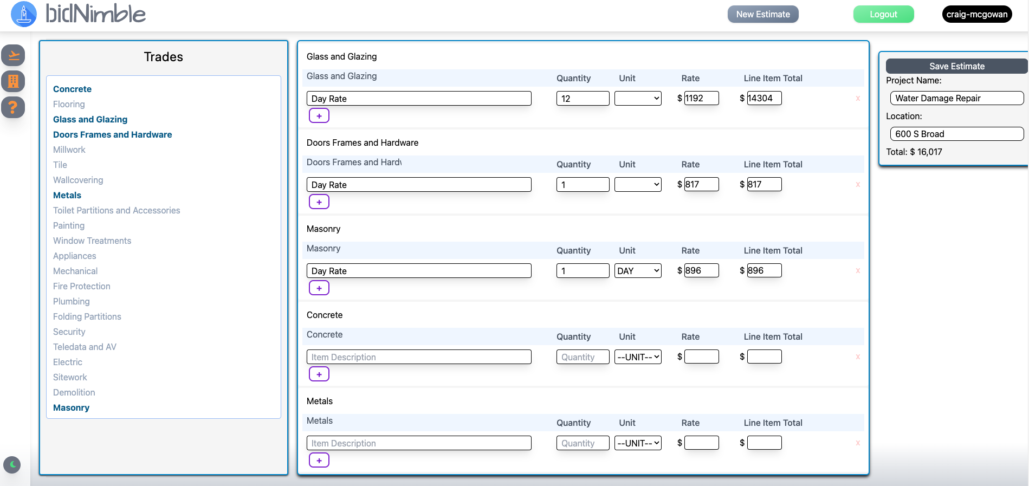The image size is (1029, 486).
Task: Add line item under Doors Frames and Hardware
Action: pos(319,202)
